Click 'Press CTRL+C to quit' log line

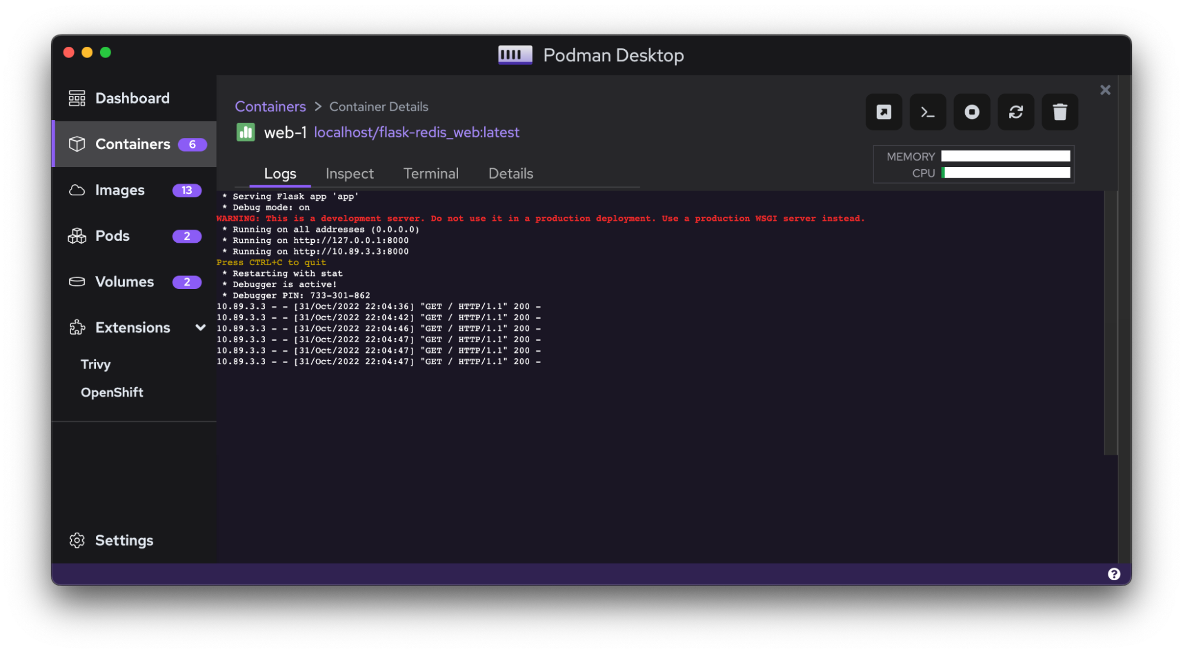(271, 262)
